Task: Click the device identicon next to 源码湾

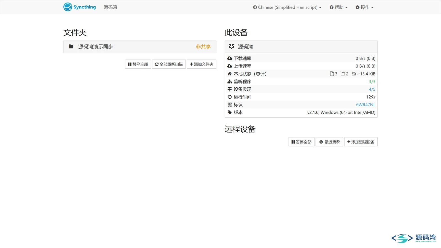Action: tap(232, 47)
